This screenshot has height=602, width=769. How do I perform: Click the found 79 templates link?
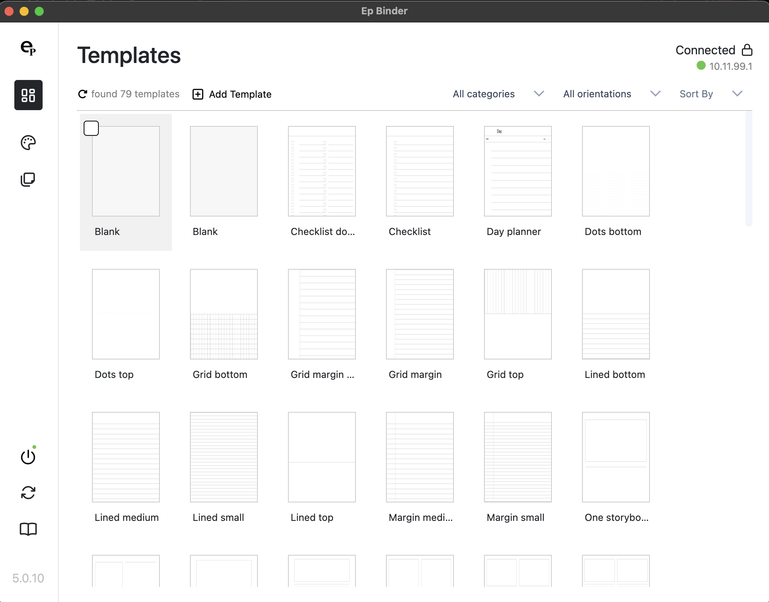point(135,94)
